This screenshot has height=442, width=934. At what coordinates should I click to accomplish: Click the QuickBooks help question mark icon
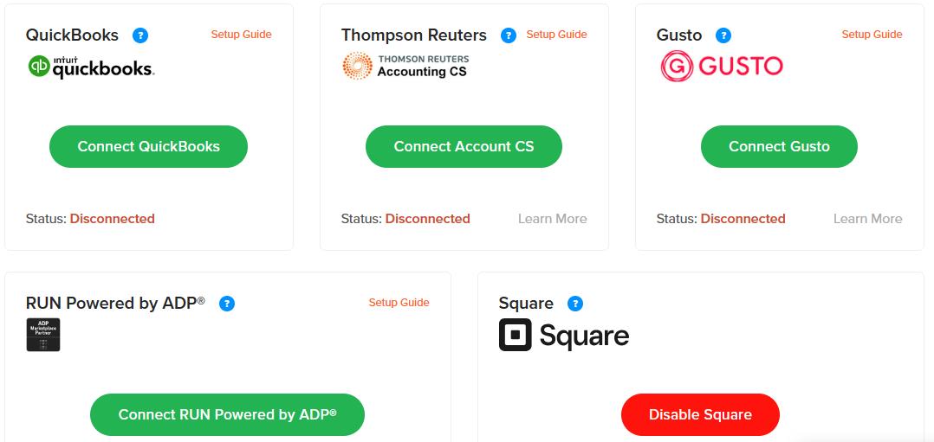point(140,35)
